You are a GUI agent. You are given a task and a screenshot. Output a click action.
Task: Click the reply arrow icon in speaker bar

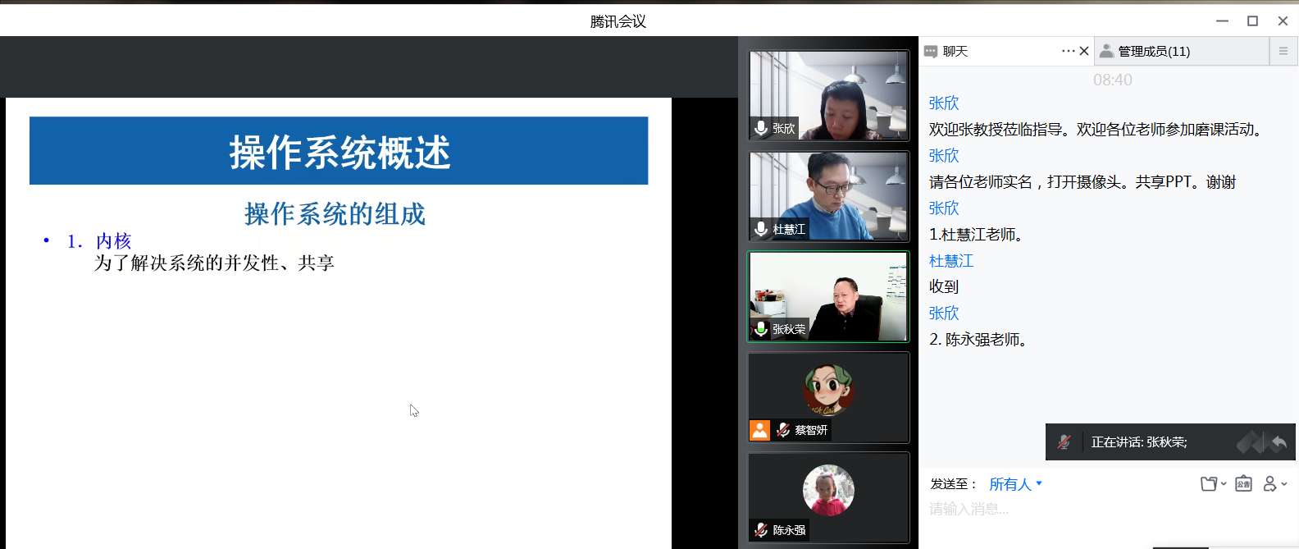point(1278,443)
